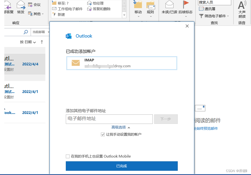The width and height of the screenshot is (251, 175).
Task: Open the Current Mailbox (当前邮箱) scope dropdown
Action: pyautogui.click(x=41, y=32)
